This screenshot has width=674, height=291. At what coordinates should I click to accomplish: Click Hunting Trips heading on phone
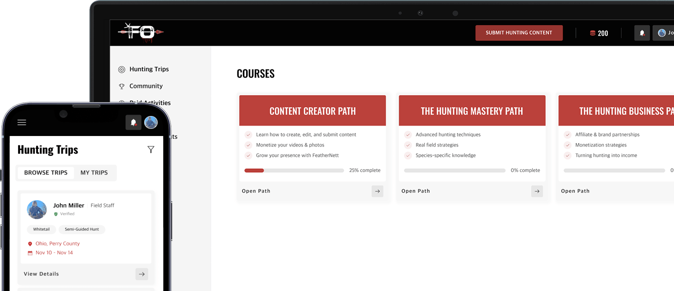(x=48, y=150)
